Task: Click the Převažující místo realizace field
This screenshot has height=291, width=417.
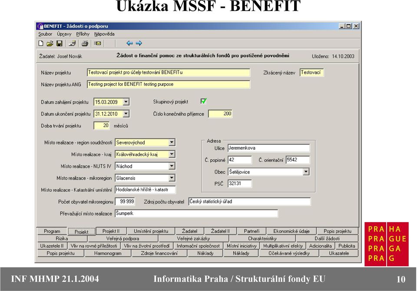Action: coord(196,213)
